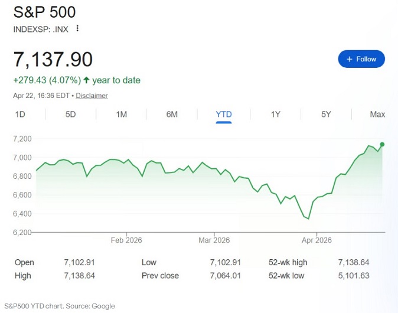Viewport: 398px width, 313px height.
Task: Click the green endpoint dot on chart
Action: click(382, 144)
